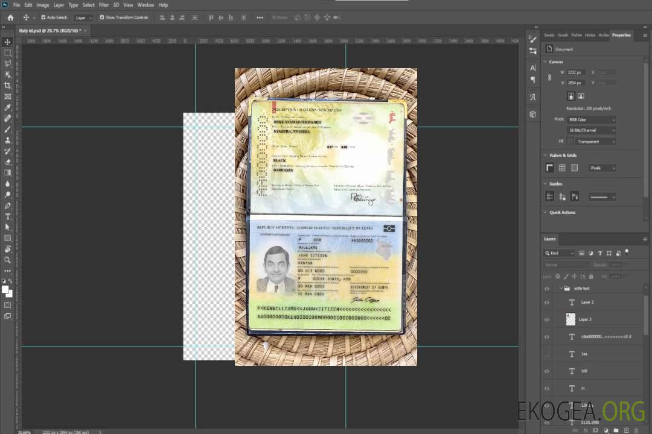Select the Crop tool

[x=7, y=86]
